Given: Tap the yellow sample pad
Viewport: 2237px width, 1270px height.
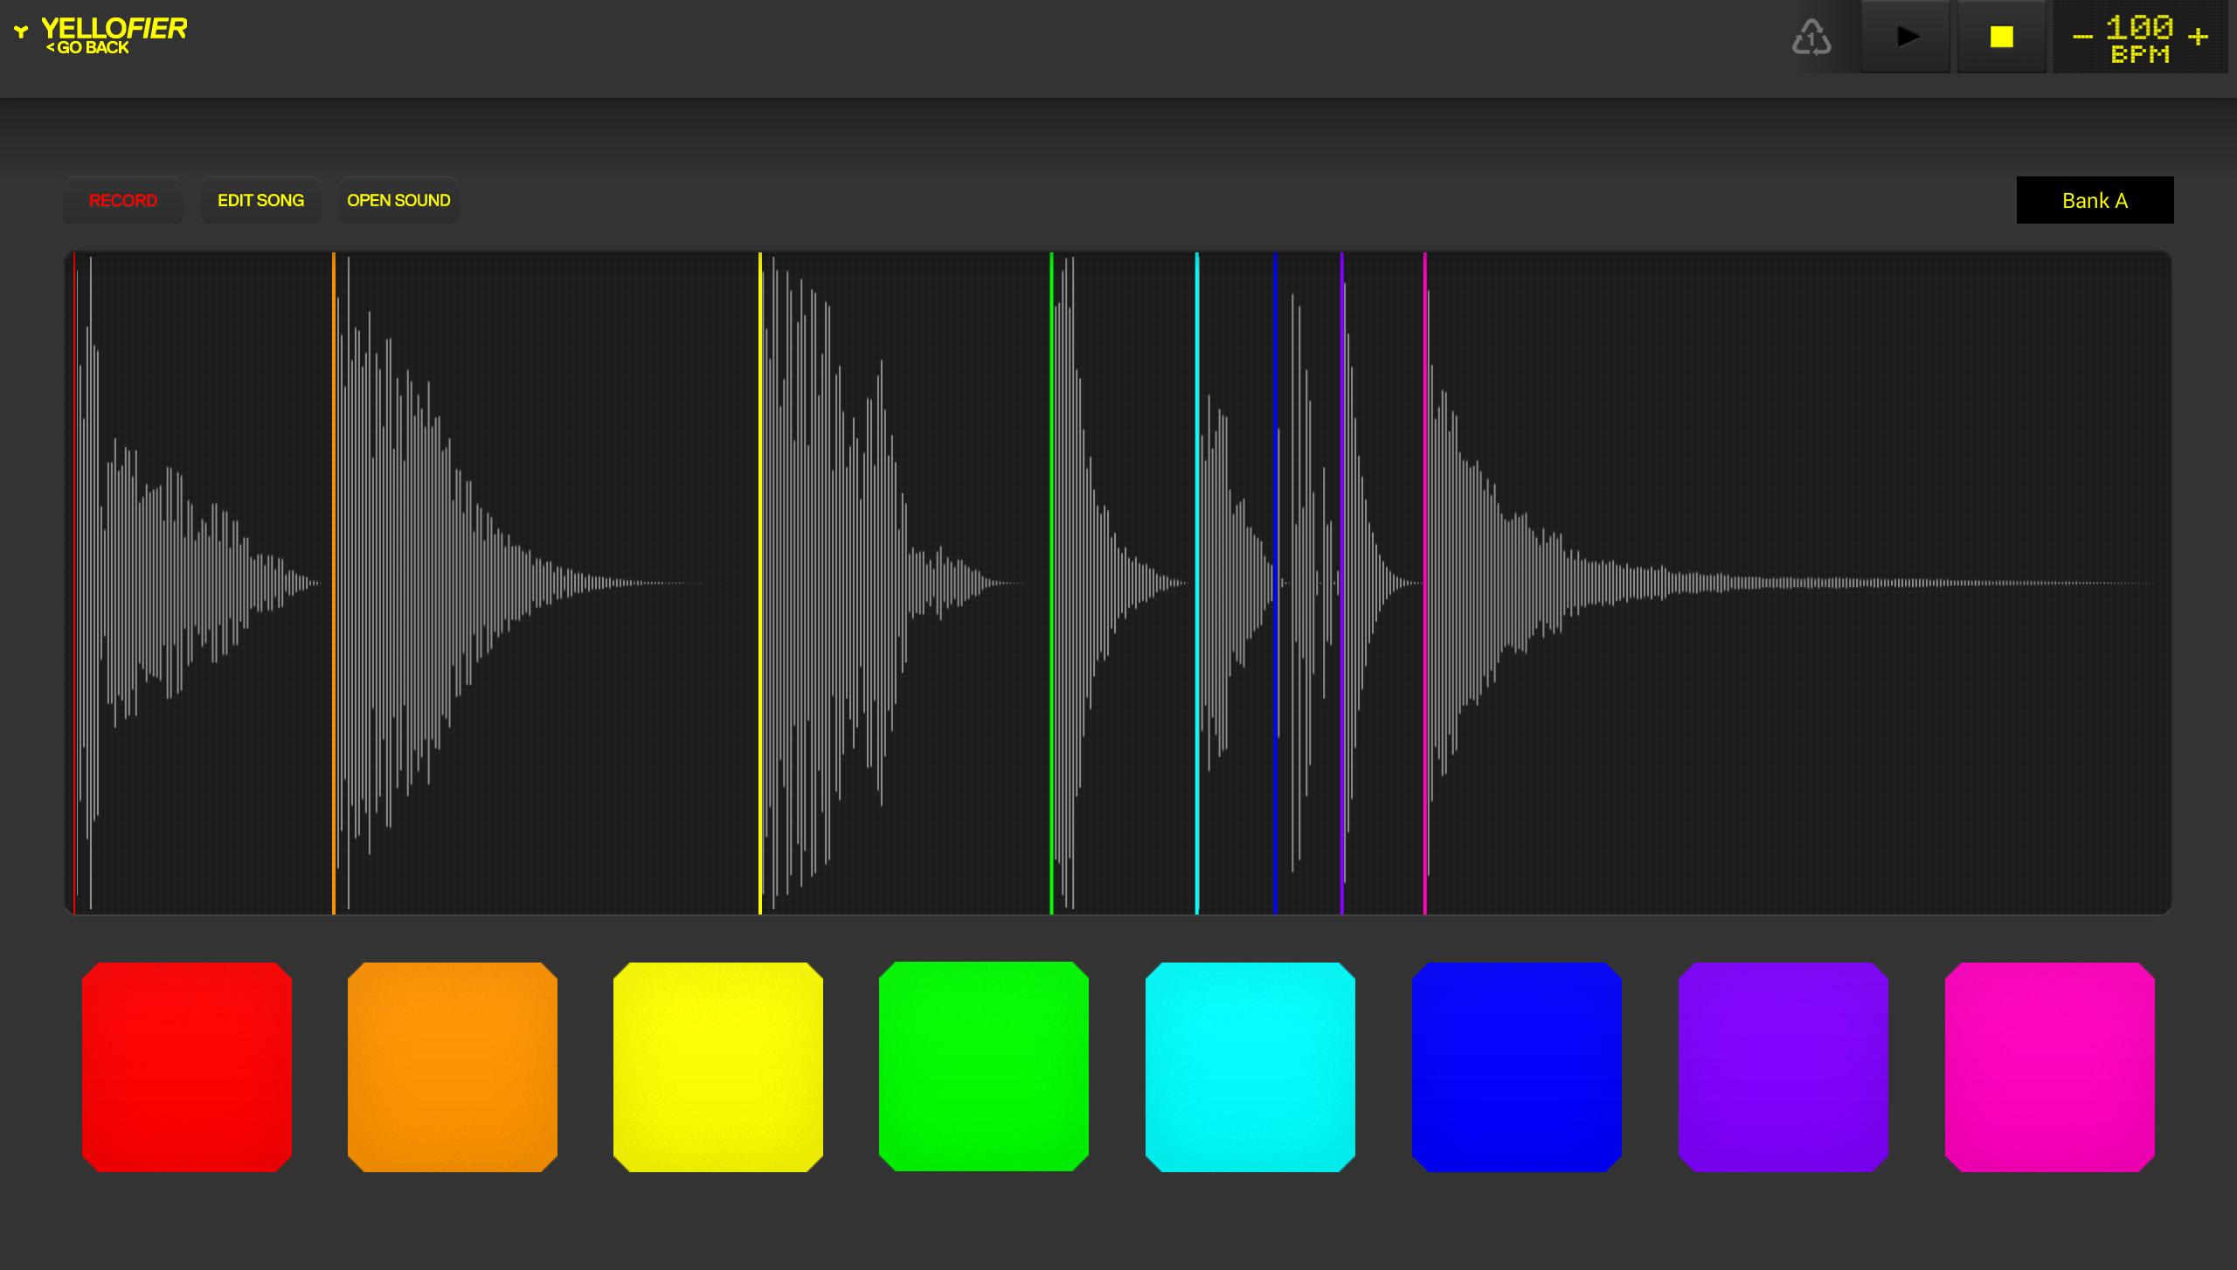Looking at the screenshot, I should point(718,1066).
